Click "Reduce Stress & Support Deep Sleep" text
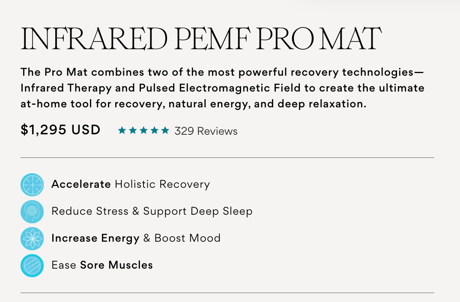This screenshot has width=460, height=302. (x=152, y=211)
